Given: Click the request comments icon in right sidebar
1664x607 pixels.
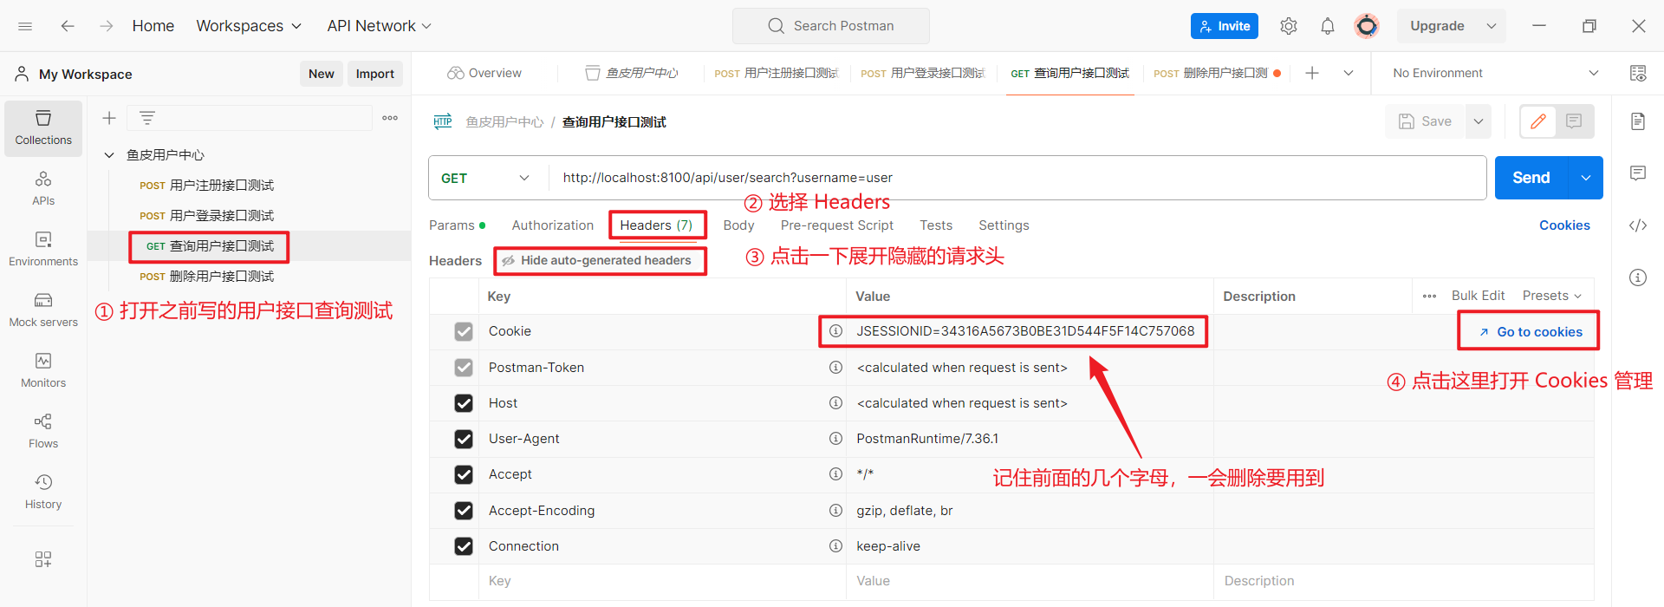Looking at the screenshot, I should coord(1637,173).
